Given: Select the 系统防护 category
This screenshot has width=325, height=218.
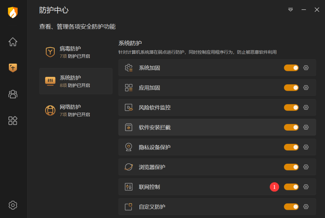Looking at the screenshot, I should [x=76, y=81].
